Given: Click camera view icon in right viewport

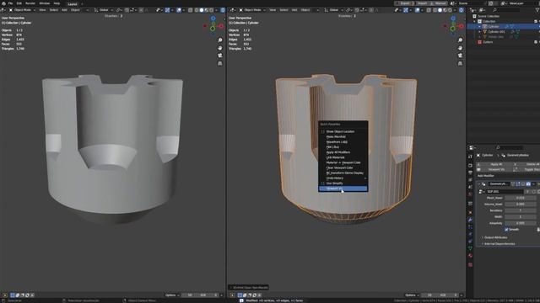Looking at the screenshot, I should click(x=460, y=56).
